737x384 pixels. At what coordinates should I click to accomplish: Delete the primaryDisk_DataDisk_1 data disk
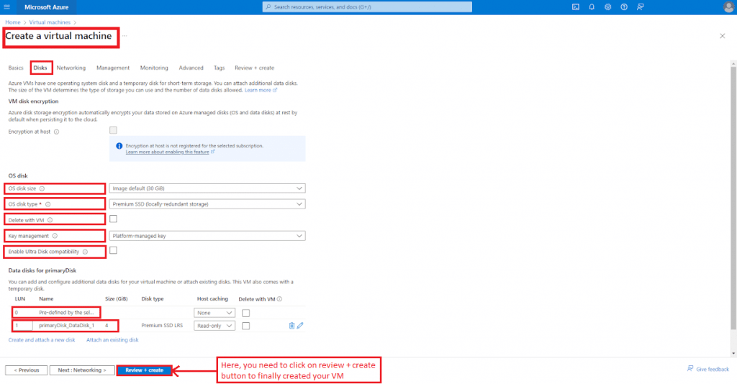(x=291, y=325)
